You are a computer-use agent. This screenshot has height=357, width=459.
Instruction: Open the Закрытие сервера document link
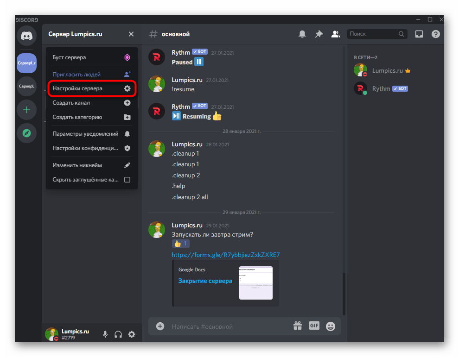point(205,281)
